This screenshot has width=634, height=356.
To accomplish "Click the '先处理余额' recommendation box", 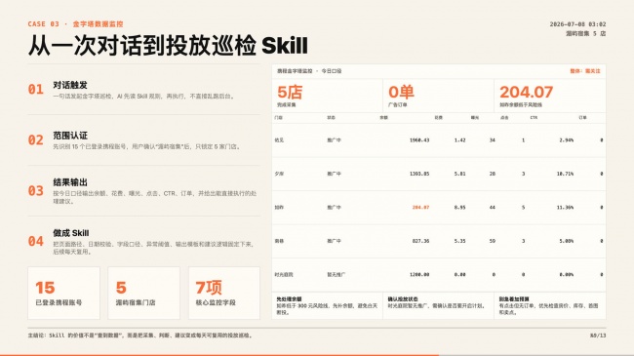I will tap(327, 306).
